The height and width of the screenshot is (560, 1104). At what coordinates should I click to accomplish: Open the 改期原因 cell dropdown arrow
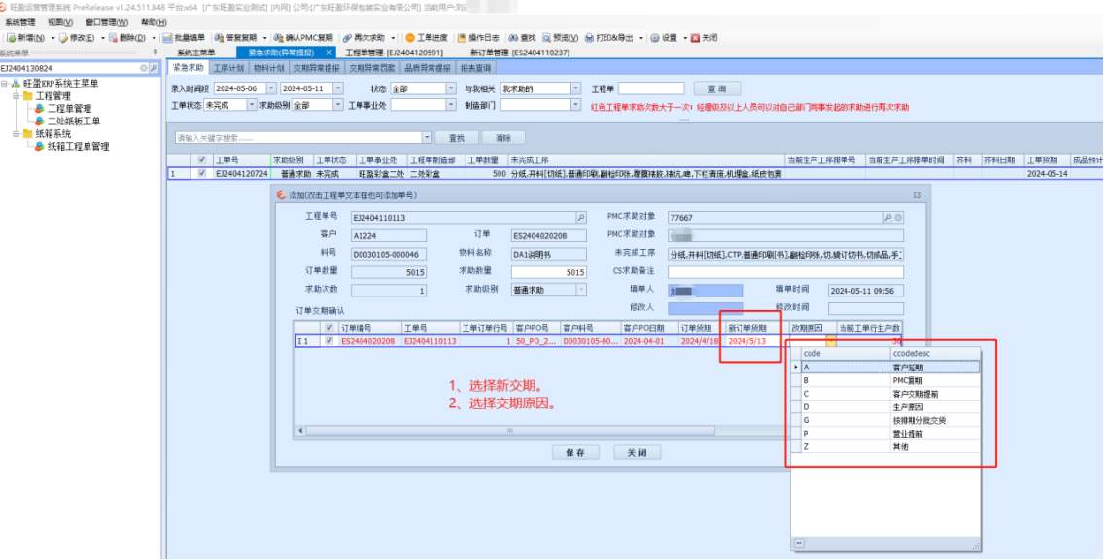pos(831,341)
